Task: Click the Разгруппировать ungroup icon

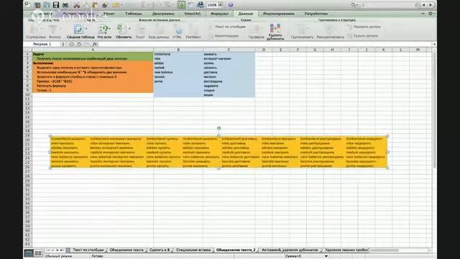Action: tap(330, 29)
